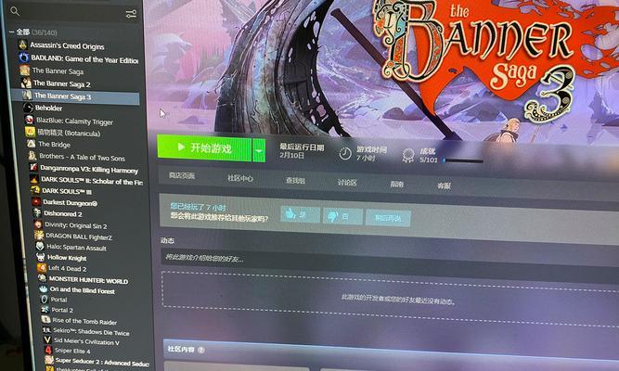Click the 最后运行日期 2月10日 text
Image resolution: width=619 pixels, height=371 pixels.
click(302, 151)
